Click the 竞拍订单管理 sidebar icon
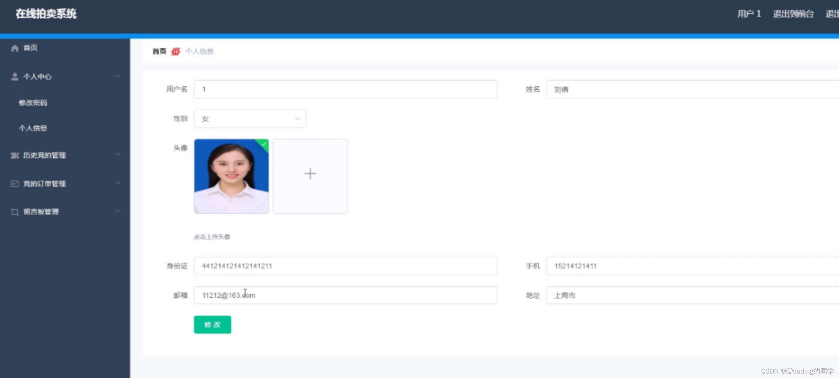The height and width of the screenshot is (378, 839). coord(15,183)
